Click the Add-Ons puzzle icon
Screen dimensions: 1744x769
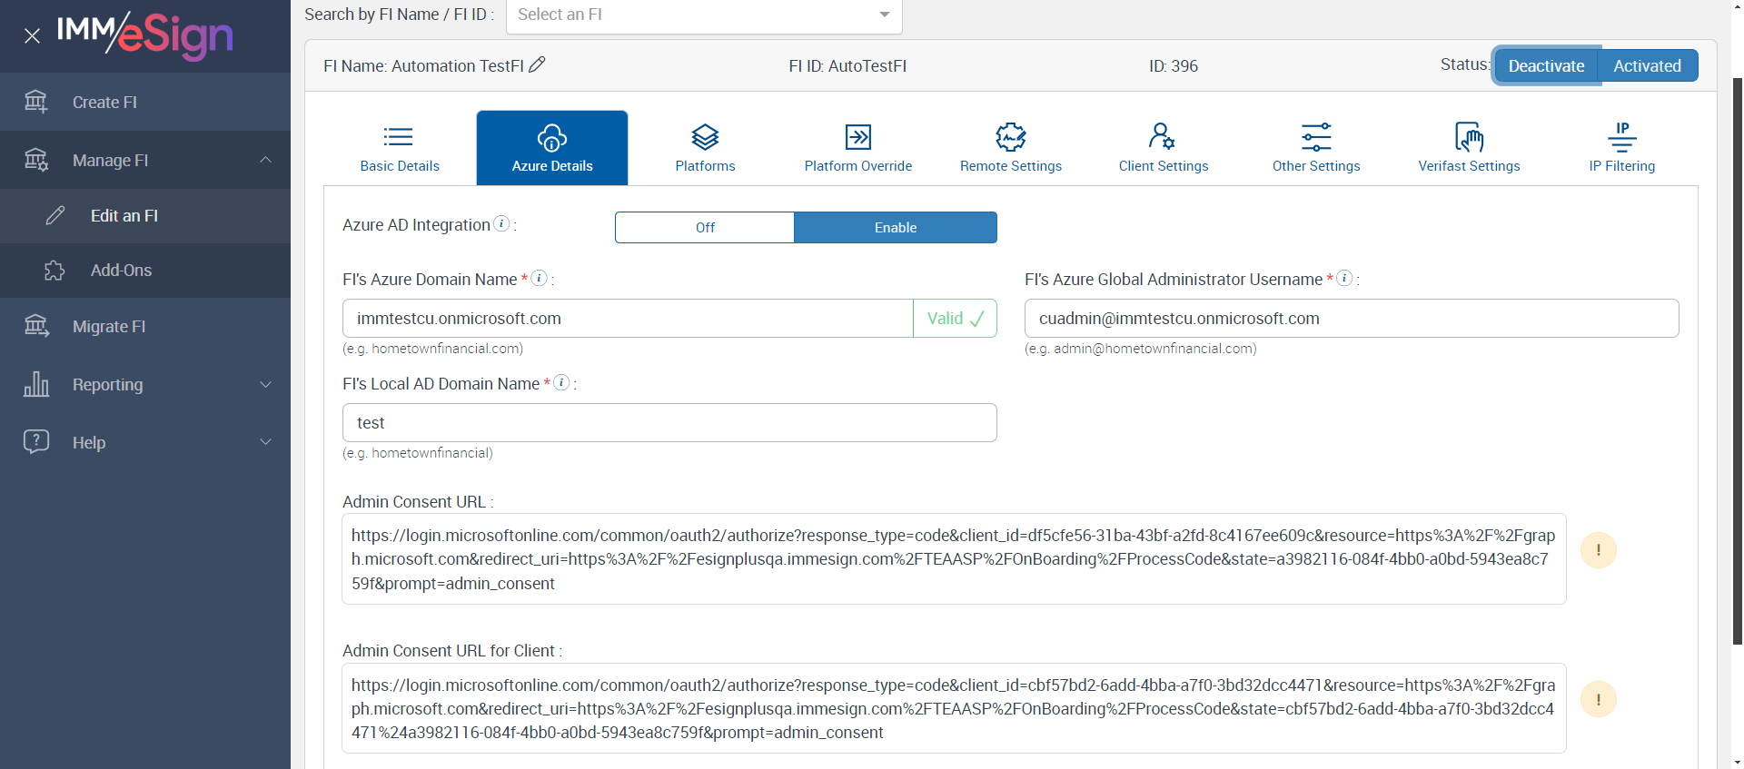pos(55,271)
